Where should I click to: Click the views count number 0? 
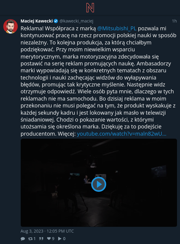point(64,239)
